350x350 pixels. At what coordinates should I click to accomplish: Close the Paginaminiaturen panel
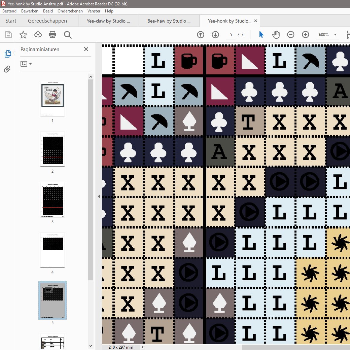pyautogui.click(x=86, y=49)
